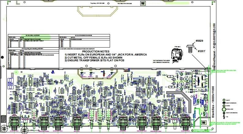
Task: Click note 1 about inserting XLRs
Action: pyautogui.click(x=105, y=54)
